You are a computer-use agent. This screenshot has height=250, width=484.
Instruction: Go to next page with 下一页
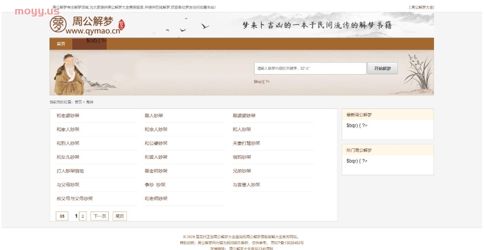(100, 216)
